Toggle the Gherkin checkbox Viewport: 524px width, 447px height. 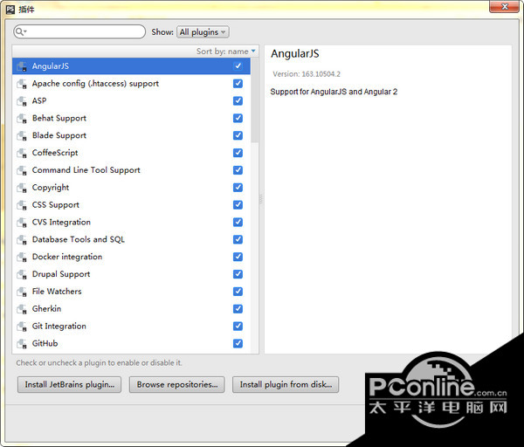[x=238, y=309]
